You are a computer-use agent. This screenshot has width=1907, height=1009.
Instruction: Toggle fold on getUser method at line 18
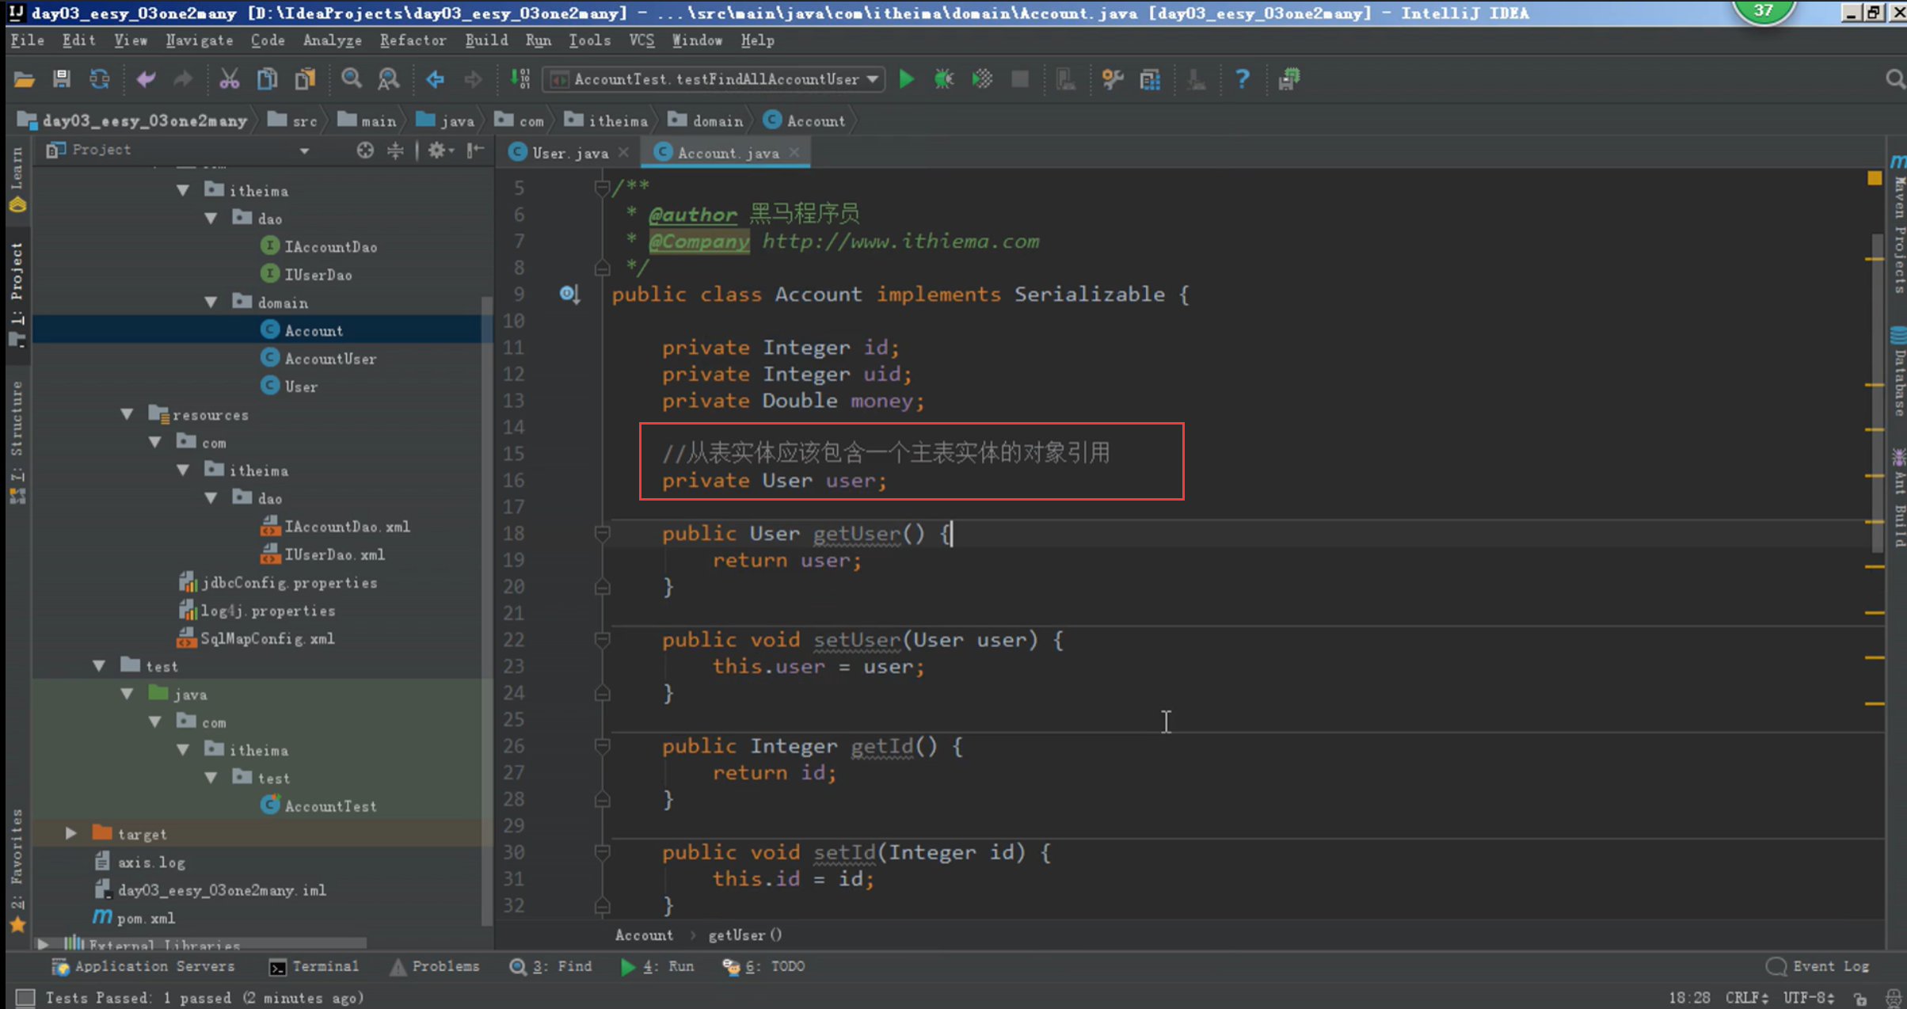pyautogui.click(x=602, y=533)
